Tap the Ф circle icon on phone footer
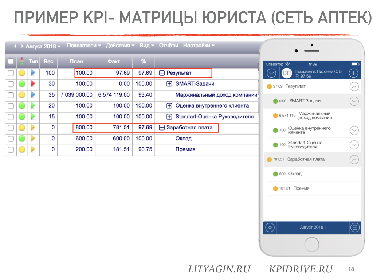The image size is (373, 280). point(270,227)
